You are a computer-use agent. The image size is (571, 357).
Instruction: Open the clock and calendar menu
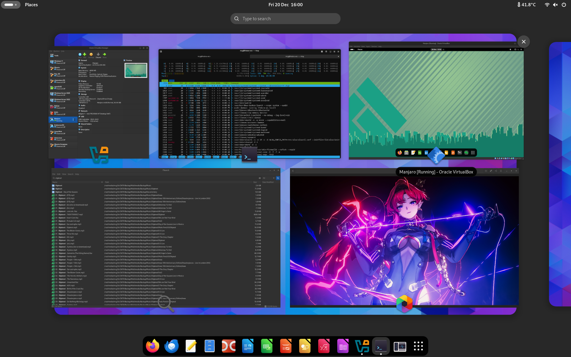[285, 5]
